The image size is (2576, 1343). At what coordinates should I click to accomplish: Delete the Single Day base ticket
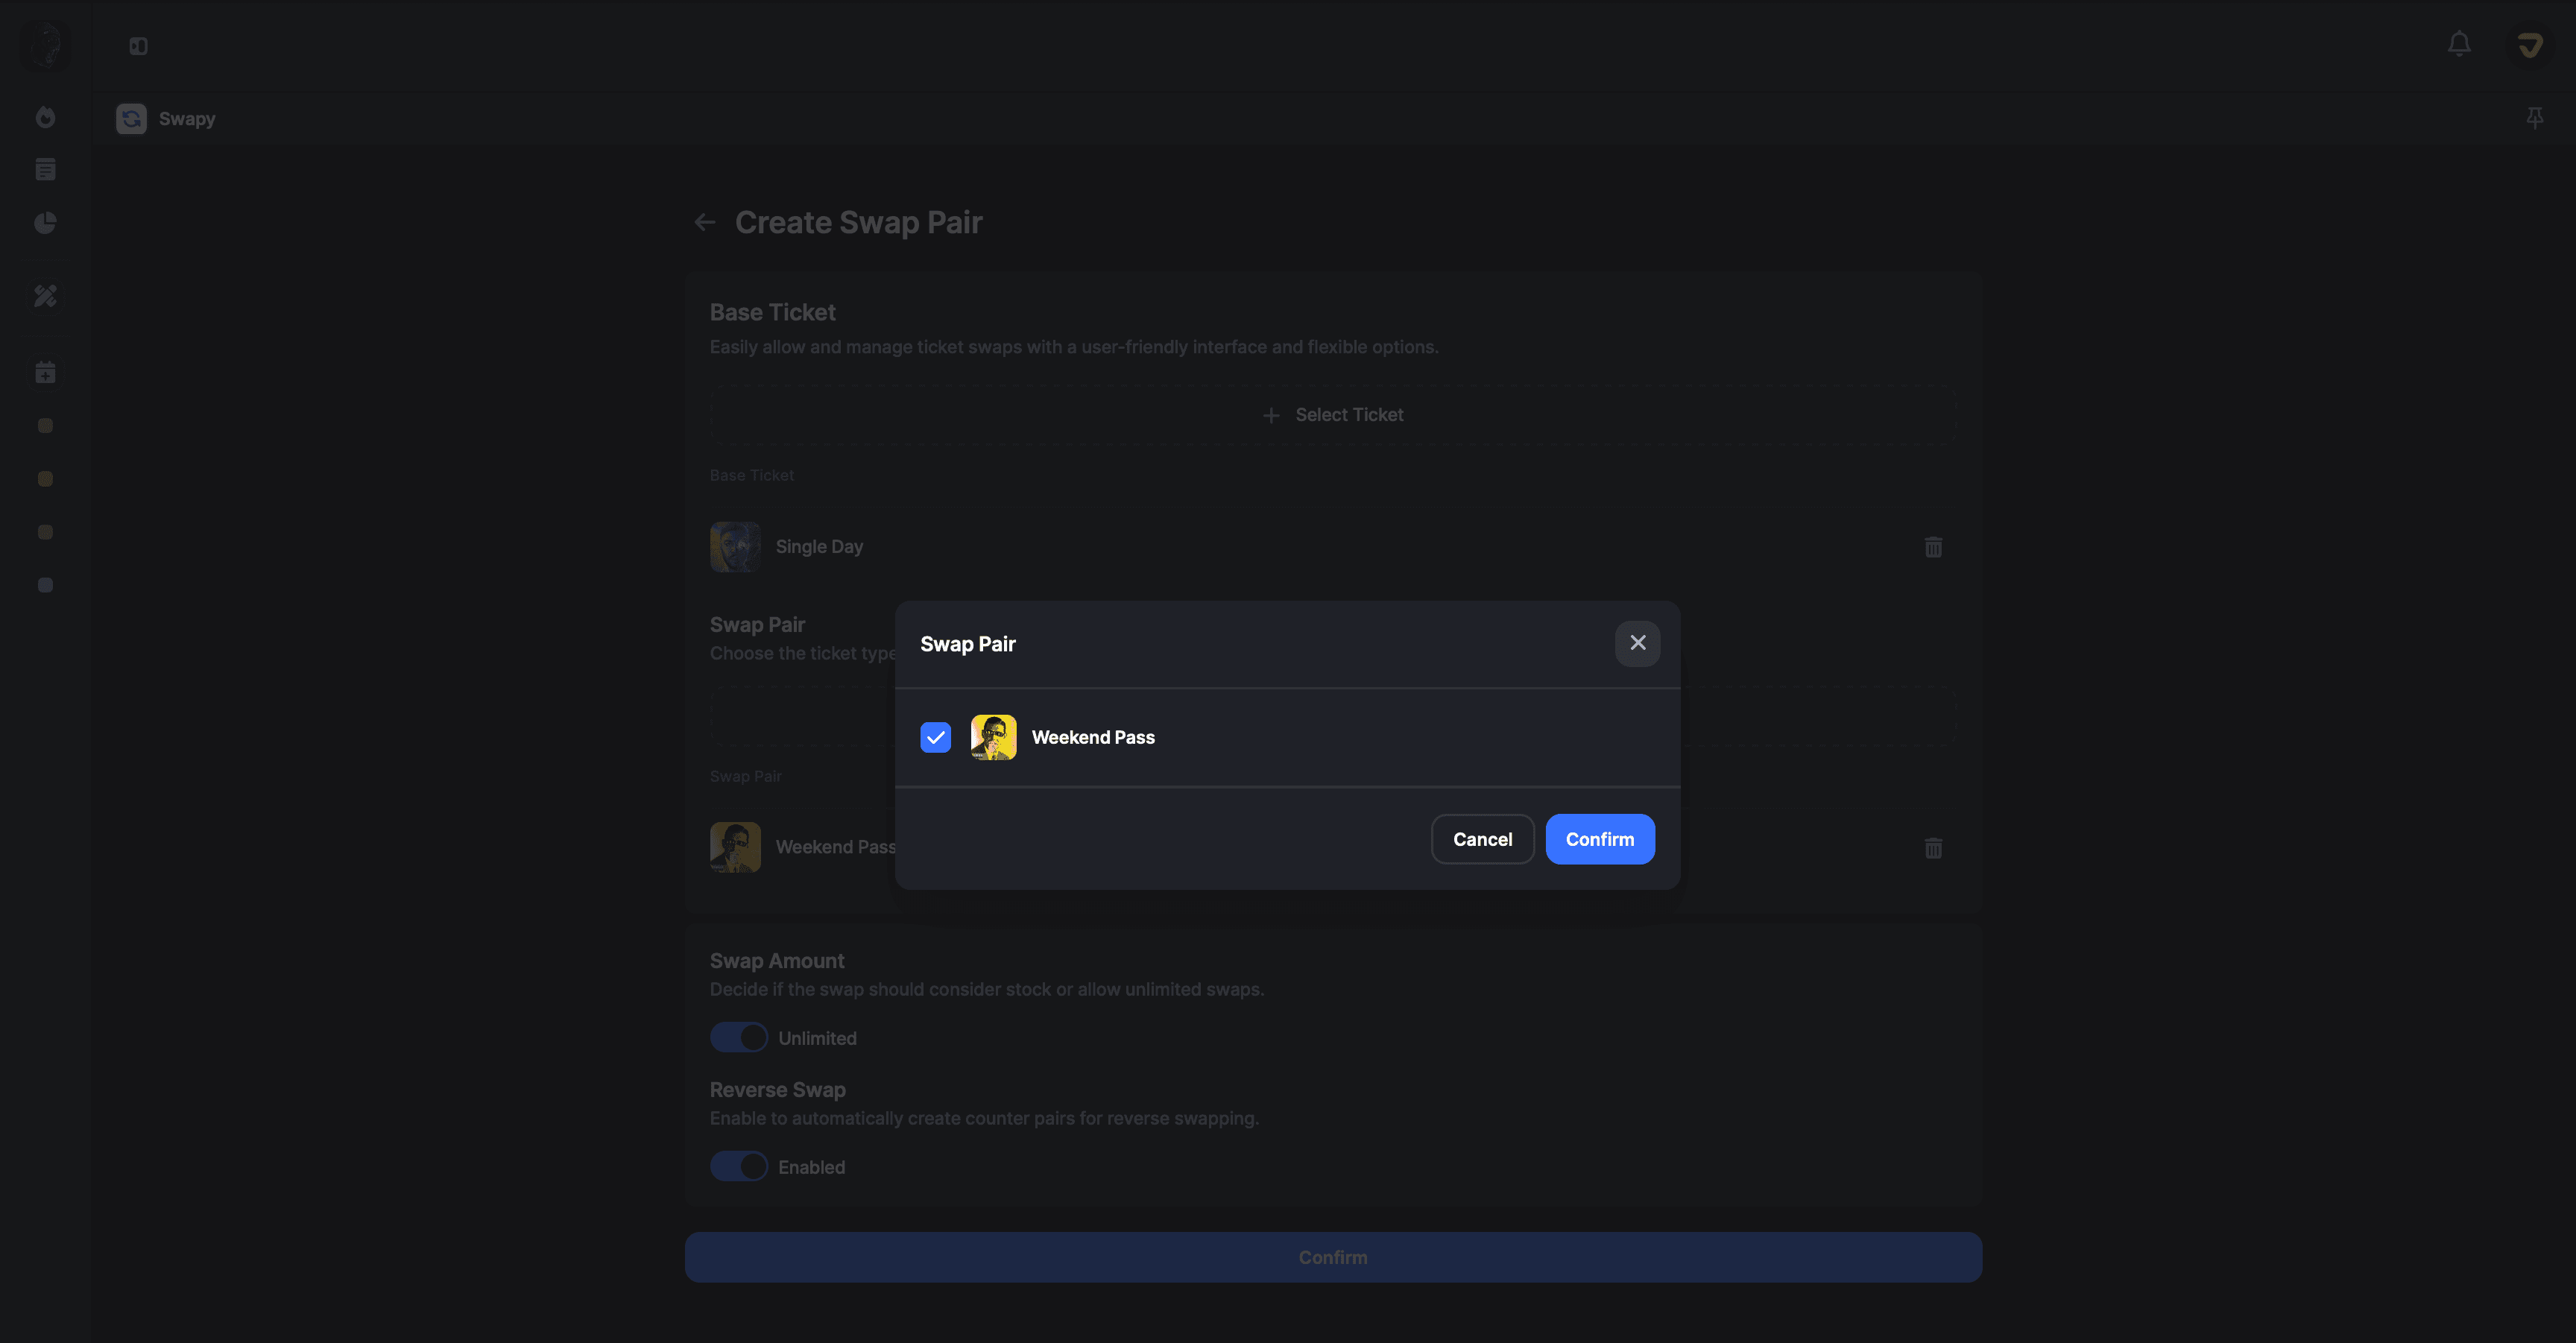point(1933,547)
